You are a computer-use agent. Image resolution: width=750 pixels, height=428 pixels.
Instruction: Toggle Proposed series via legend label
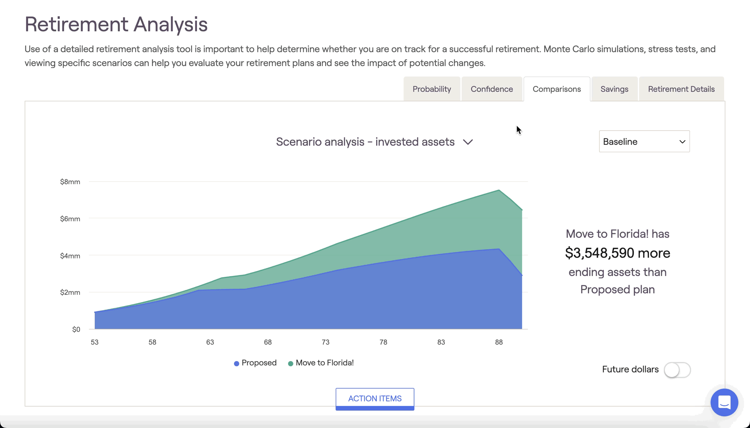pyautogui.click(x=259, y=363)
